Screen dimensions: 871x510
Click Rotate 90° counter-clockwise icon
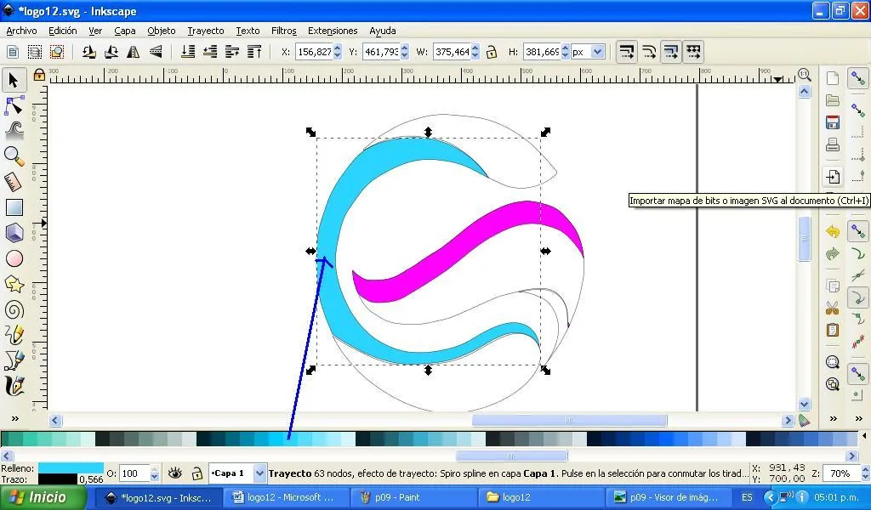click(88, 52)
